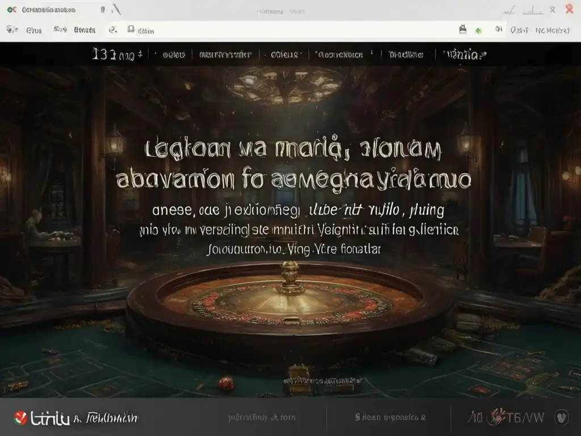Click the footer link starting with '$'
The image size is (581, 436).
tap(390, 417)
